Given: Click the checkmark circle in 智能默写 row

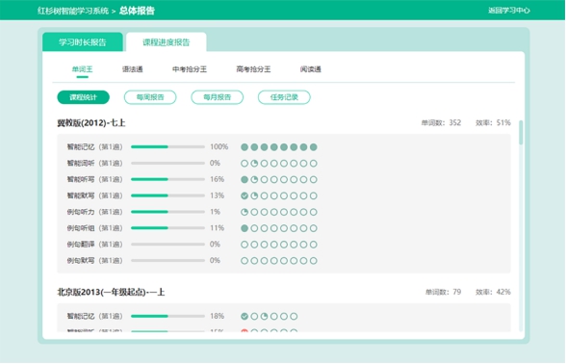Looking at the screenshot, I should (x=244, y=195).
